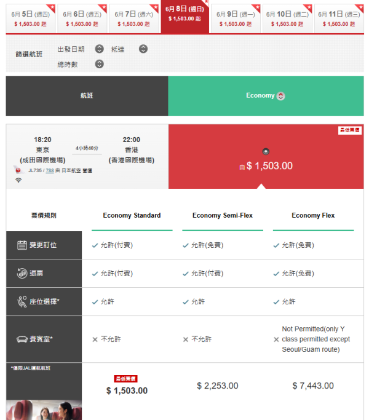Select the June 6 Friday date tab
The width and height of the screenshot is (369, 420).
82,18
